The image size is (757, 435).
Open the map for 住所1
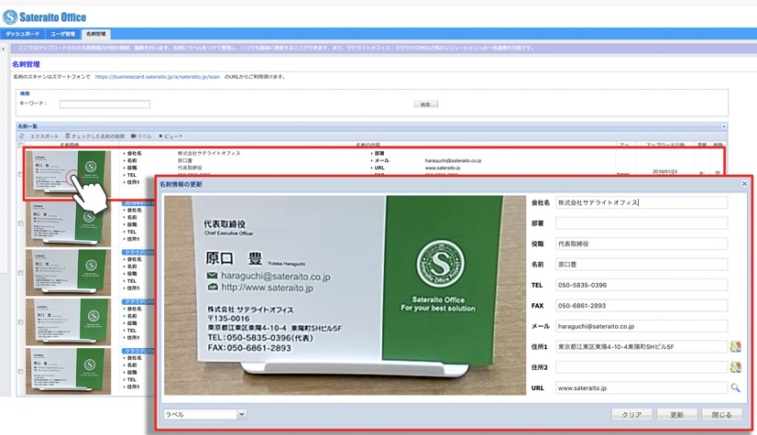click(735, 346)
